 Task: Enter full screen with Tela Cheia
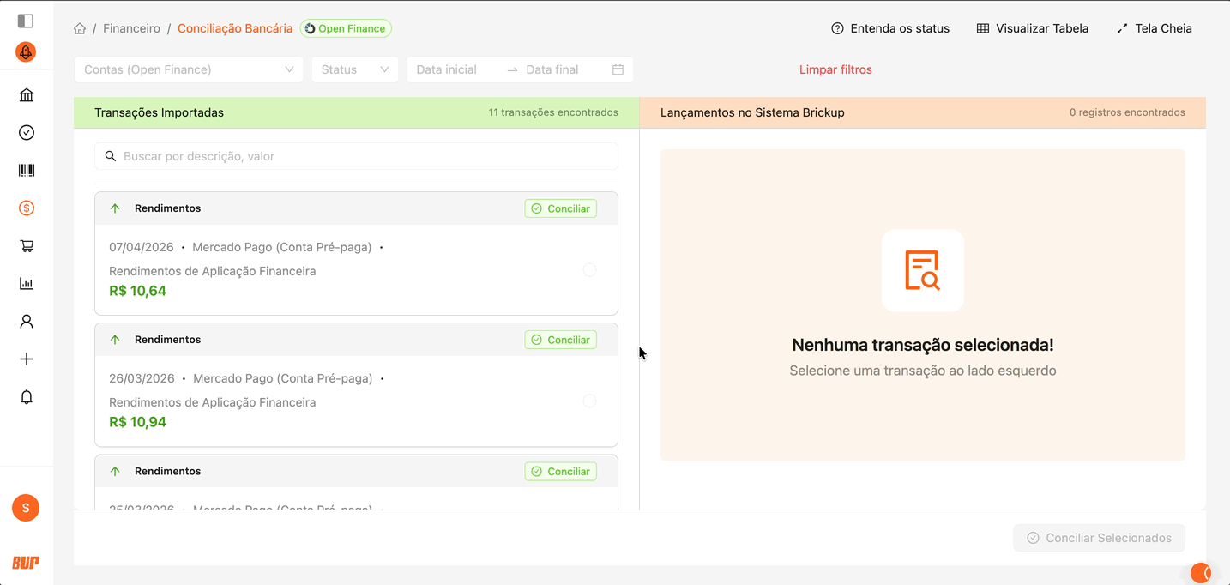pos(1155,28)
